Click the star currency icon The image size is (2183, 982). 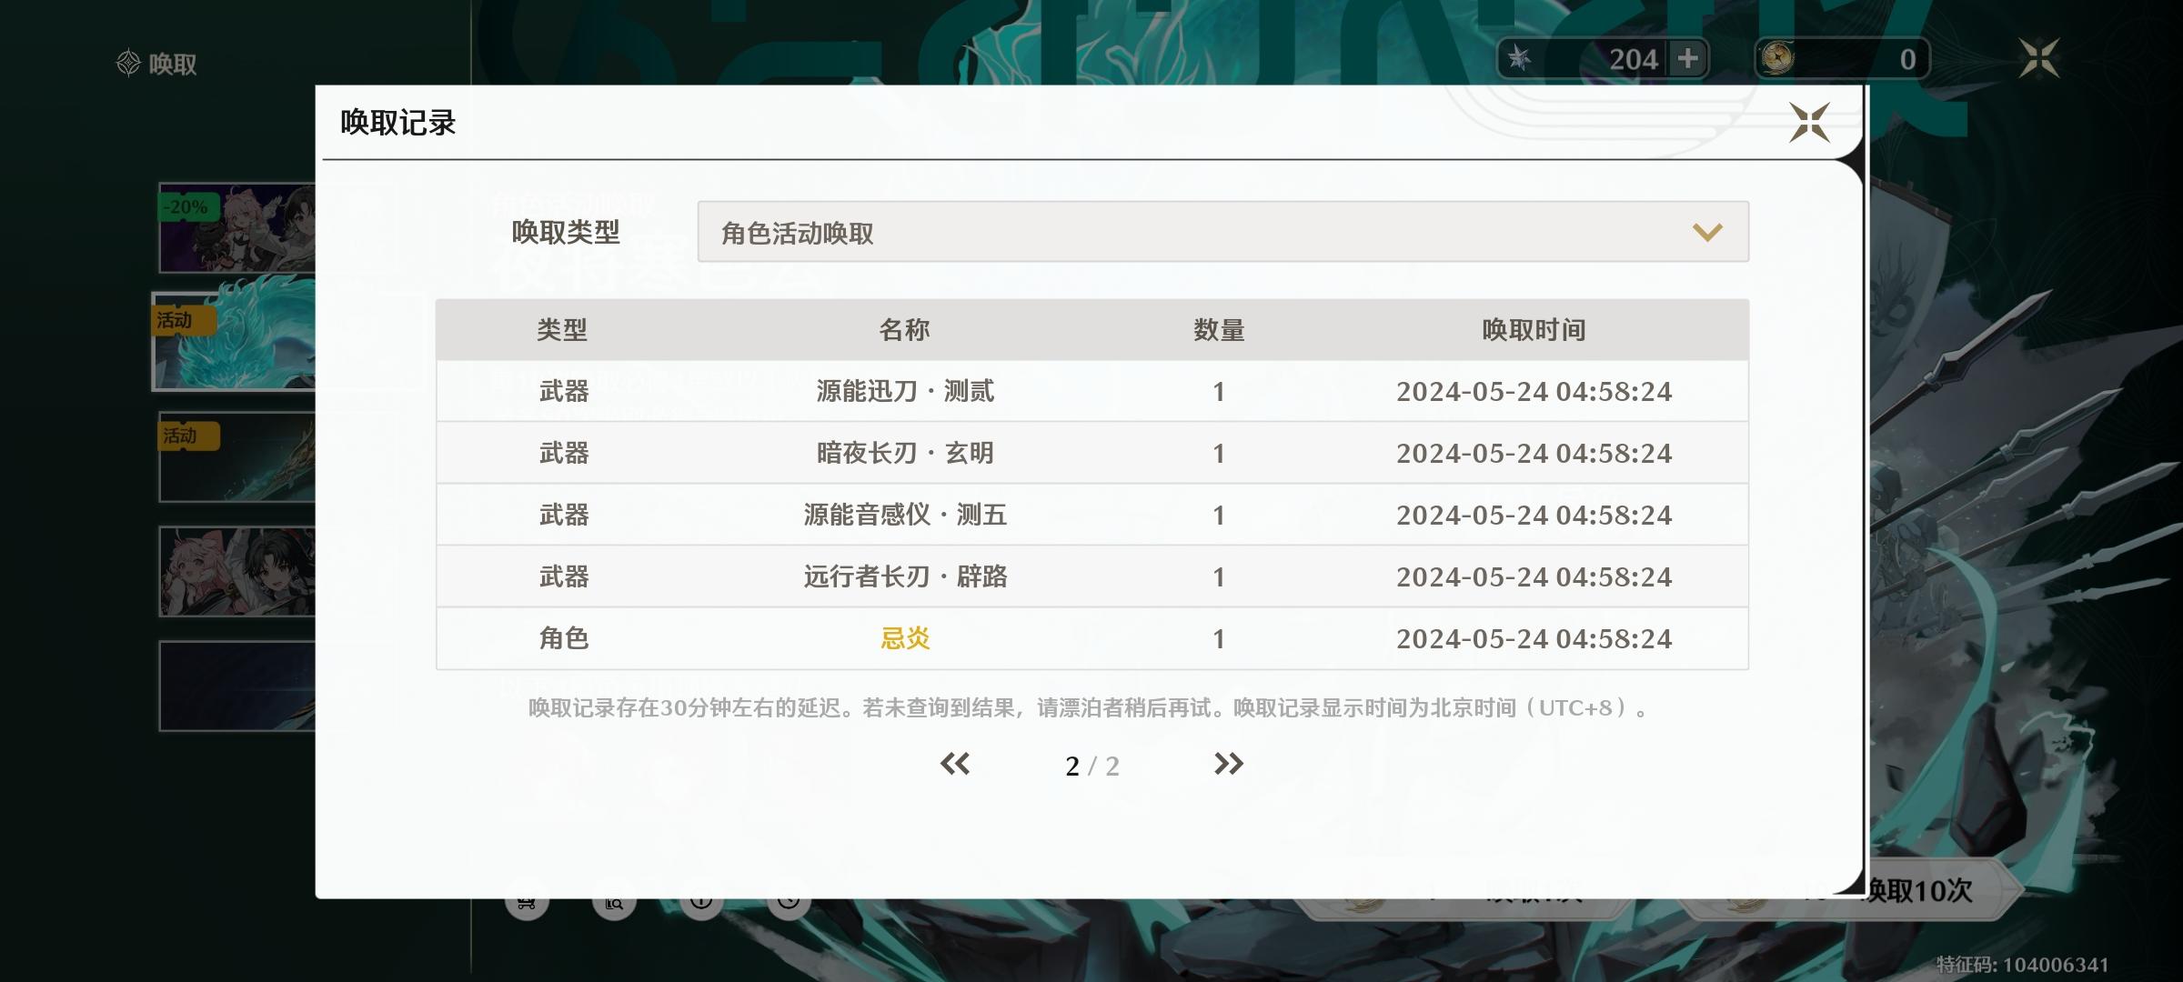coord(1519,59)
